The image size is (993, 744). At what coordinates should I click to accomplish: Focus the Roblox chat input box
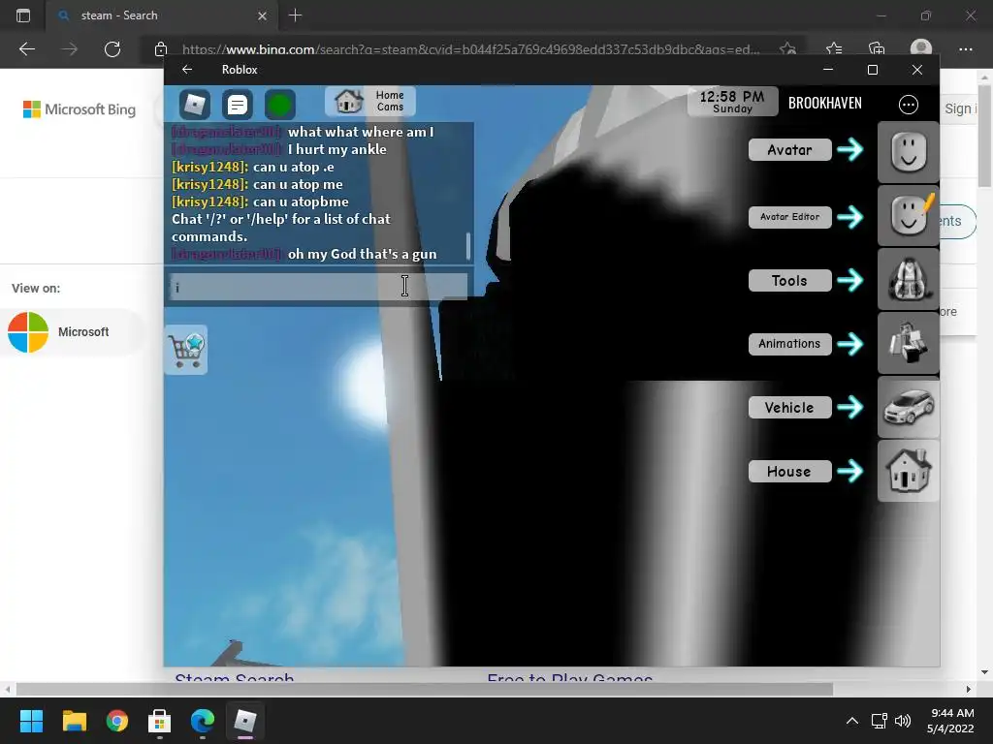click(318, 287)
